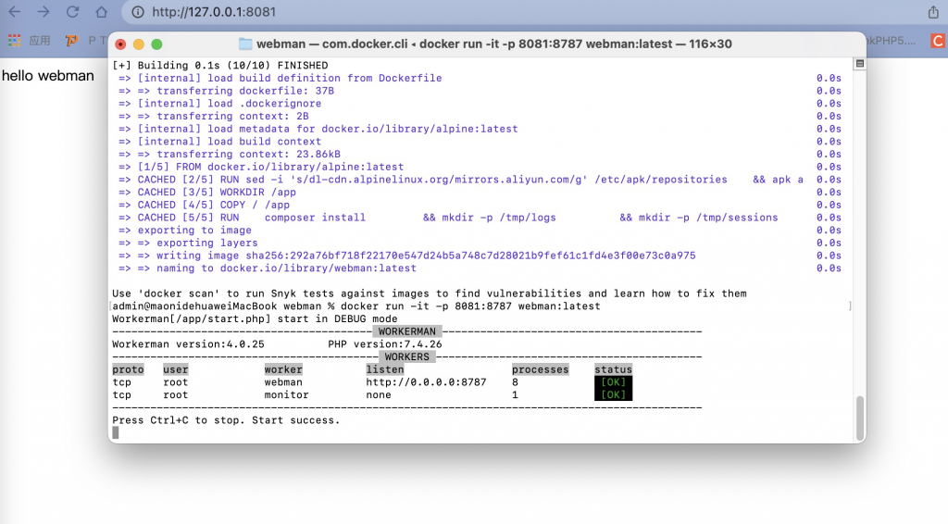Click 'Workerman version:4.0.25' text
This screenshot has height=524, width=948.
[x=188, y=344]
